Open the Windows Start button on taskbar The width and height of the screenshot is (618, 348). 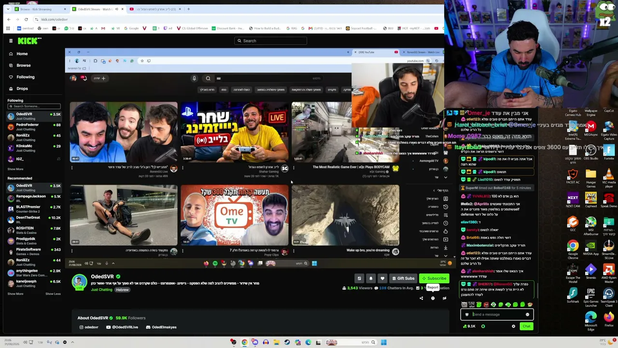[383, 342]
